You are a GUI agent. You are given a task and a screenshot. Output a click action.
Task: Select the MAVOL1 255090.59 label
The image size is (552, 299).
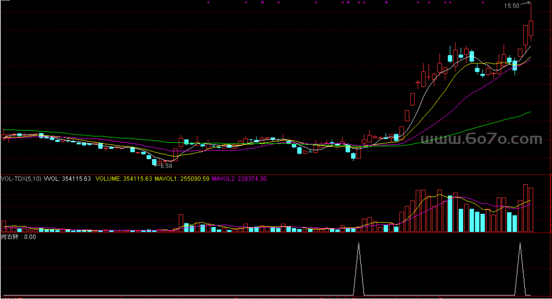click(x=182, y=179)
